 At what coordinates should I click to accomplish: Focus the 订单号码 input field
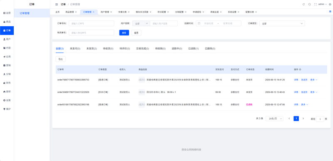tap(91, 23)
